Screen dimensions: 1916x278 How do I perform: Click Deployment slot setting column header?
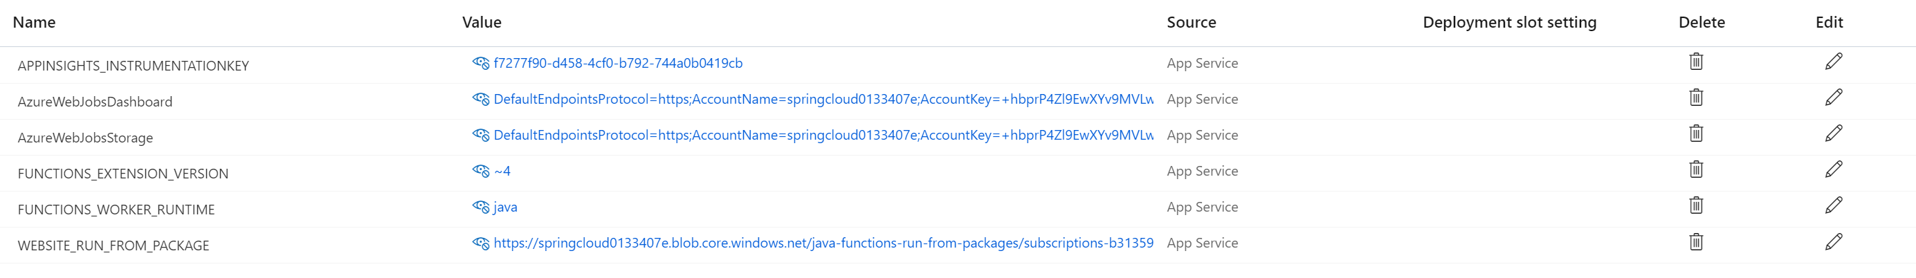1509,22
